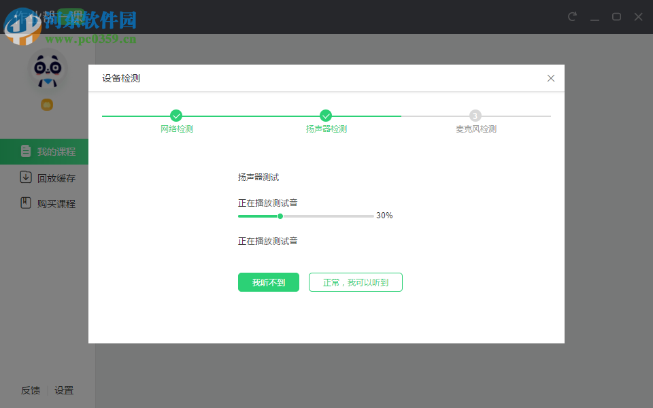Click the test sound progress slider handle

click(280, 216)
